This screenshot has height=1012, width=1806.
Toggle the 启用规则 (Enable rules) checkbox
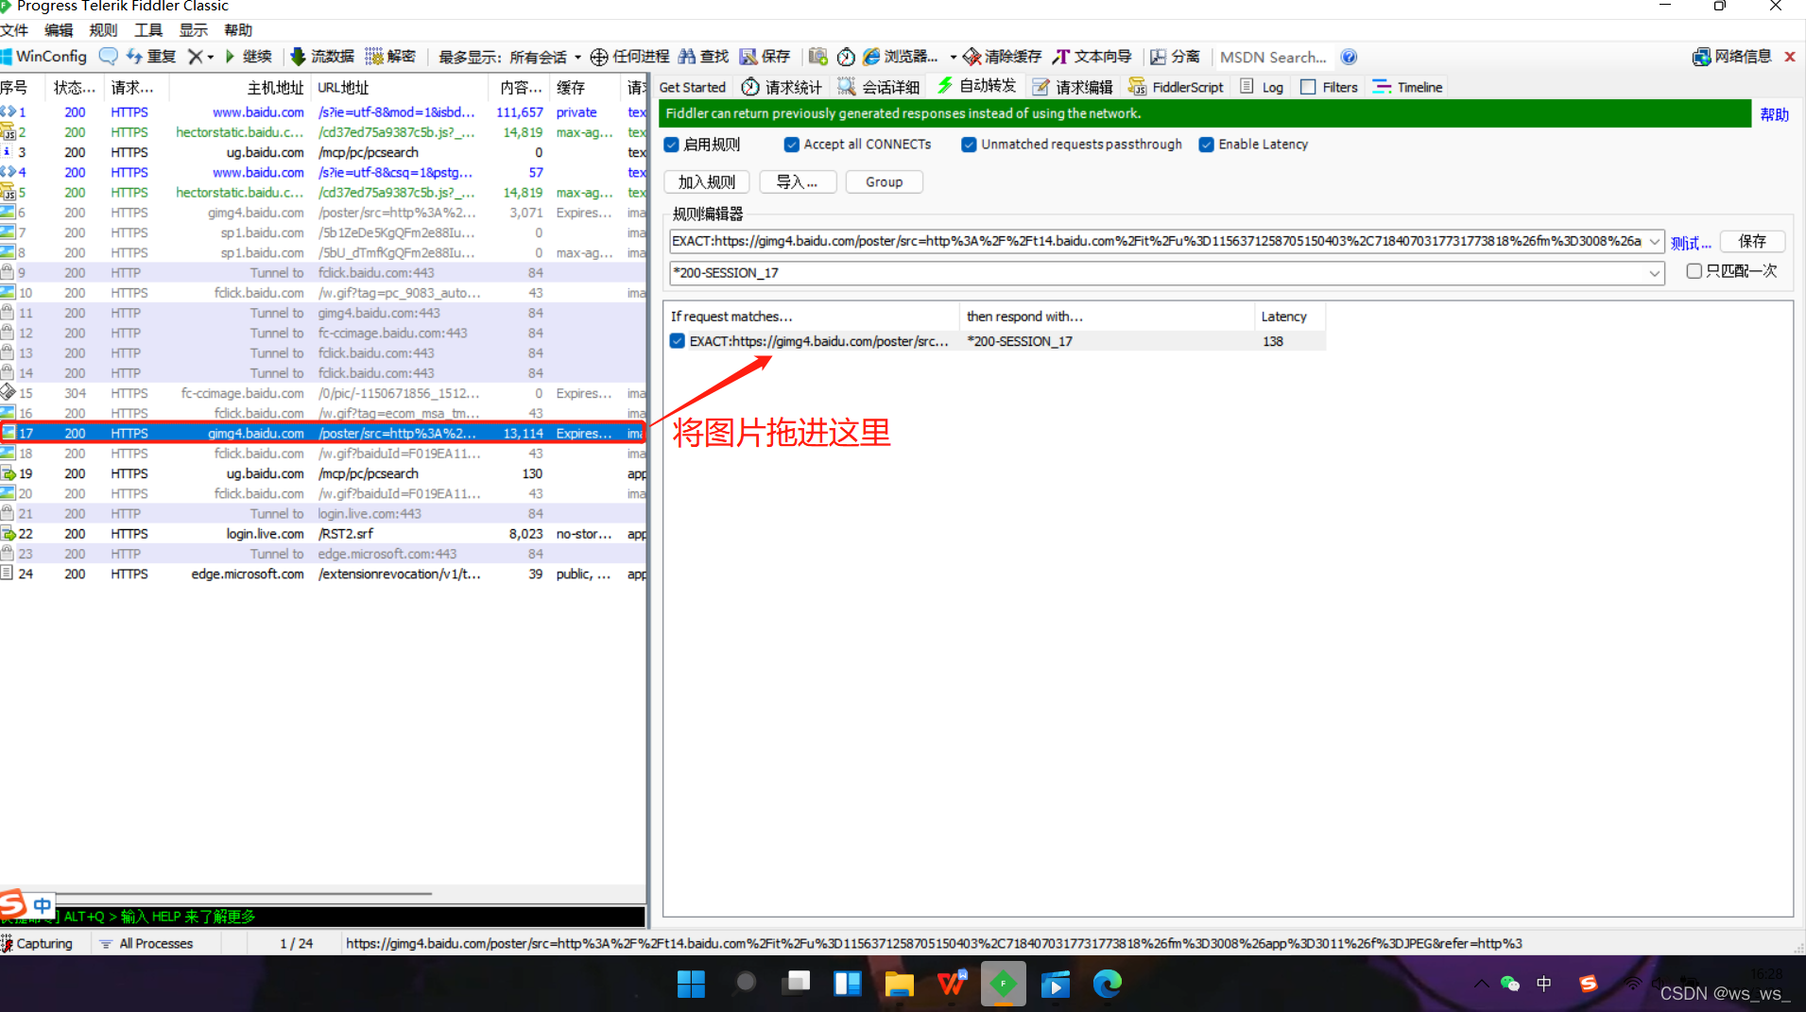click(672, 145)
